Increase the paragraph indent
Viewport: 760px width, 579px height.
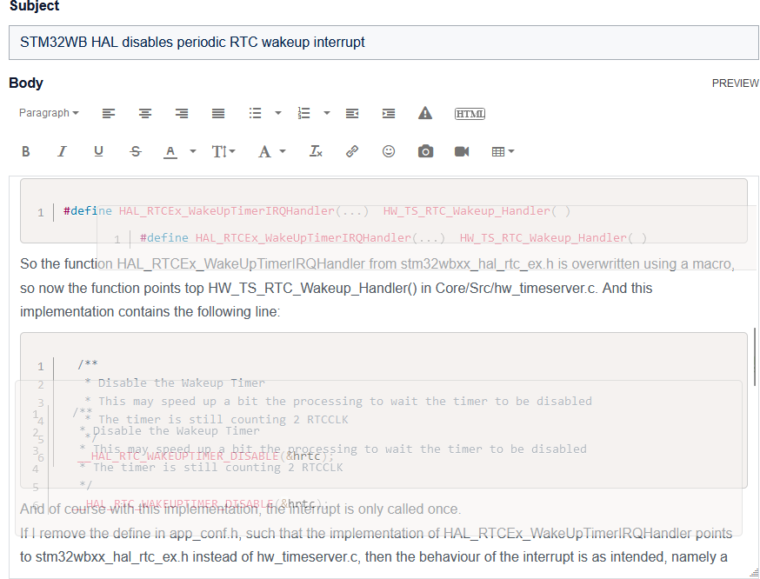388,113
